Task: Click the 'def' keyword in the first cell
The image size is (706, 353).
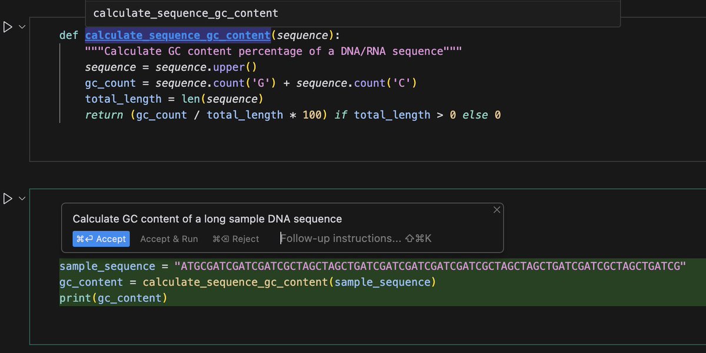Action: pyautogui.click(x=69, y=35)
